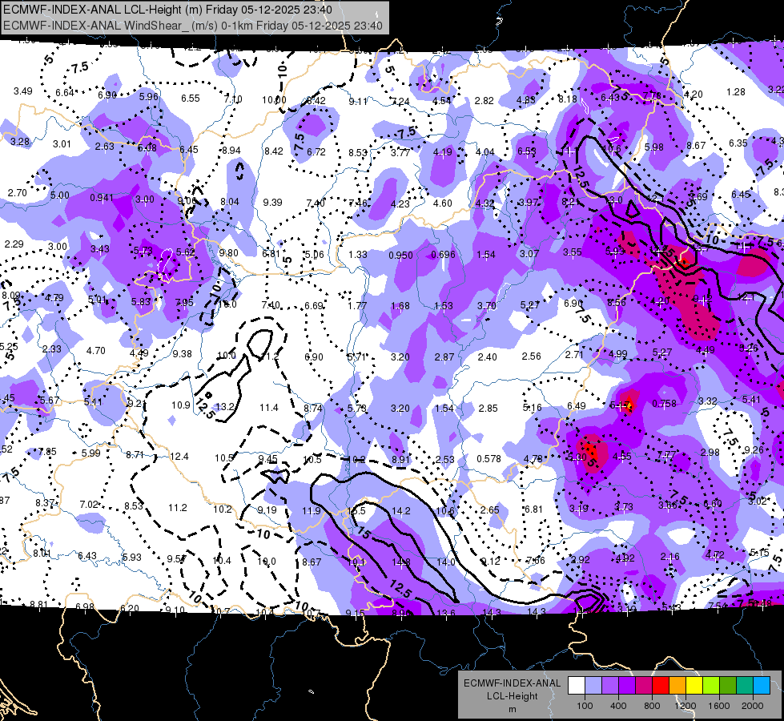
Task: Click the map value 9.45
Action: tap(267, 458)
